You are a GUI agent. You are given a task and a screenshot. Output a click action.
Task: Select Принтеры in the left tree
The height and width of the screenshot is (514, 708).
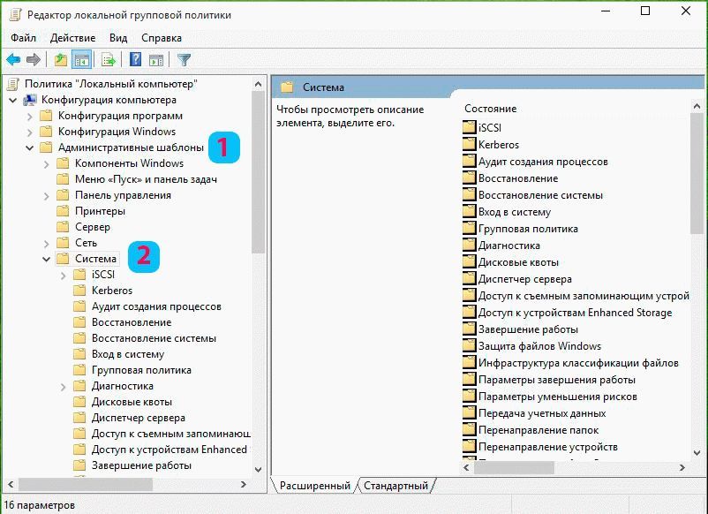[x=100, y=211]
